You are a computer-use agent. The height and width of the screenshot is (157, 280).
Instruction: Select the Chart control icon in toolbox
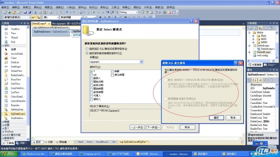pyautogui.click(x=6, y=58)
